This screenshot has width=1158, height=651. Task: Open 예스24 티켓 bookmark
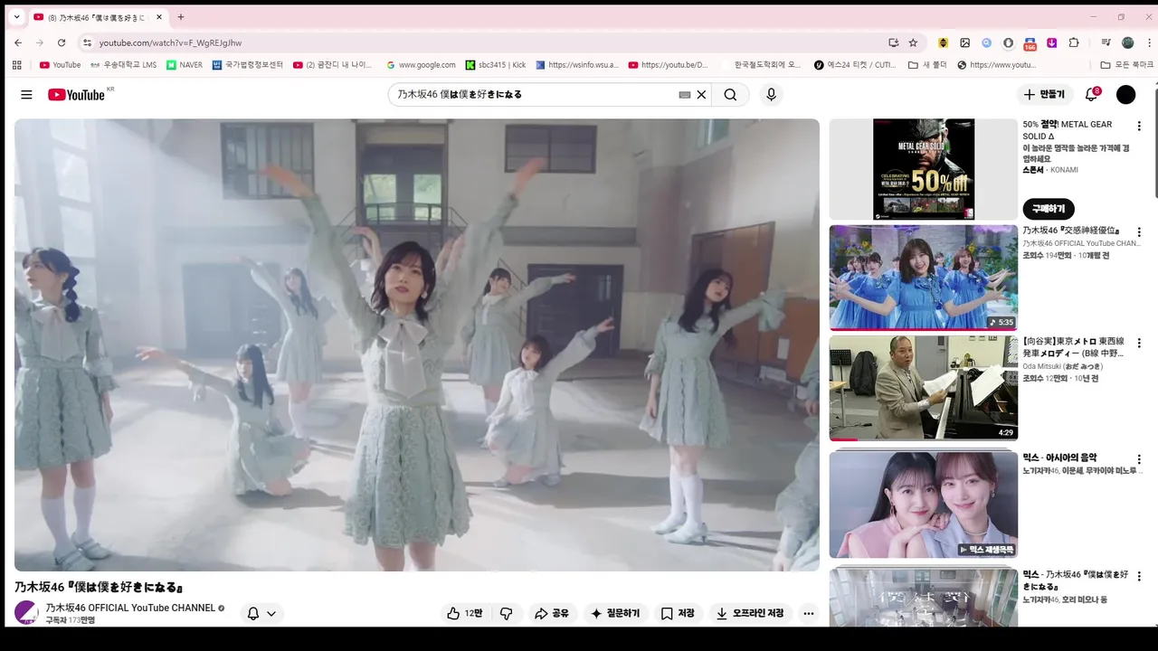[855, 65]
